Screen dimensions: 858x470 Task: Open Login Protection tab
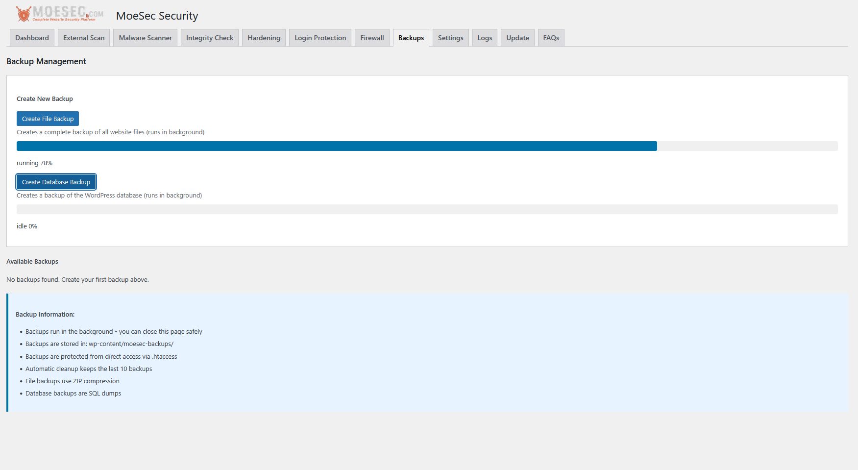pyautogui.click(x=320, y=38)
